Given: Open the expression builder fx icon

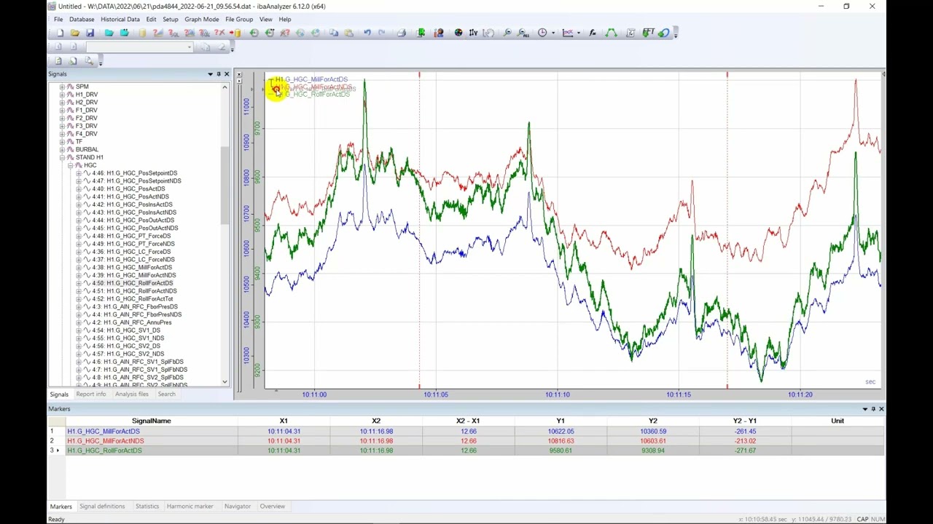Looking at the screenshot, I should pyautogui.click(x=593, y=33).
